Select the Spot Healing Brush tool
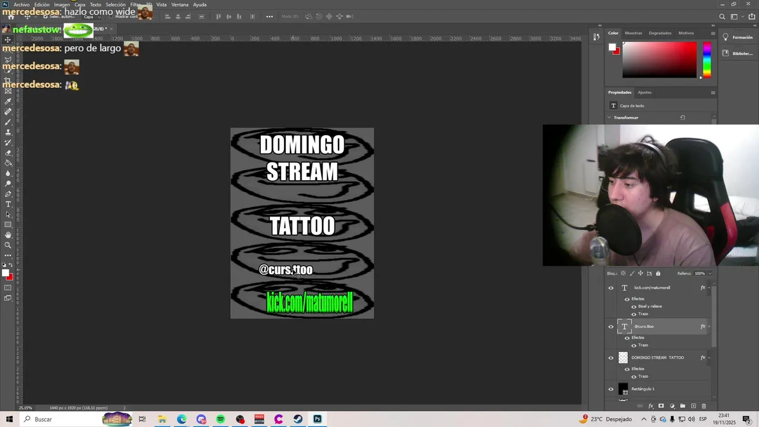The height and width of the screenshot is (427, 759). click(8, 111)
